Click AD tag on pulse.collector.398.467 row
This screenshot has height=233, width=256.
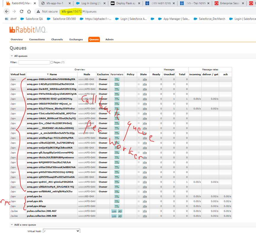tap(120, 211)
